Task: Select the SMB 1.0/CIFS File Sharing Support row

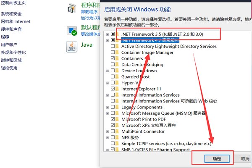Action: (155, 150)
